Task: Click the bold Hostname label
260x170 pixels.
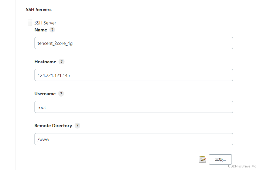Action: point(45,62)
